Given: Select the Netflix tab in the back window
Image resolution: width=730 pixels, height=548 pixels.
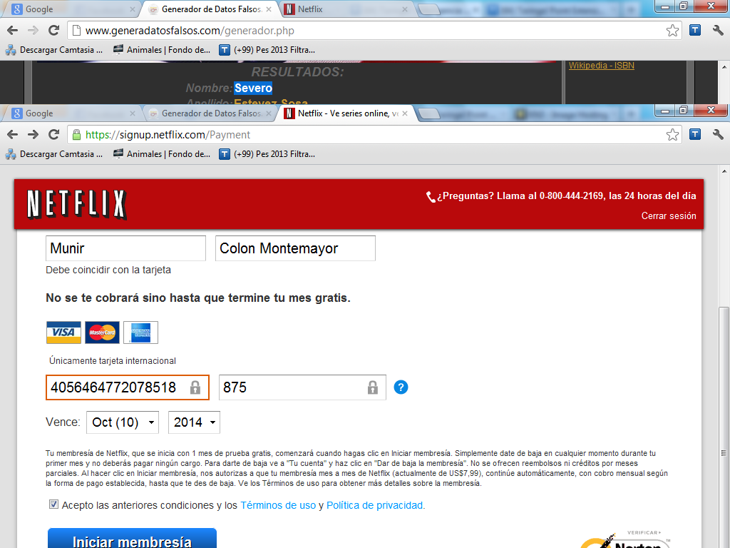Looking at the screenshot, I should [347, 9].
